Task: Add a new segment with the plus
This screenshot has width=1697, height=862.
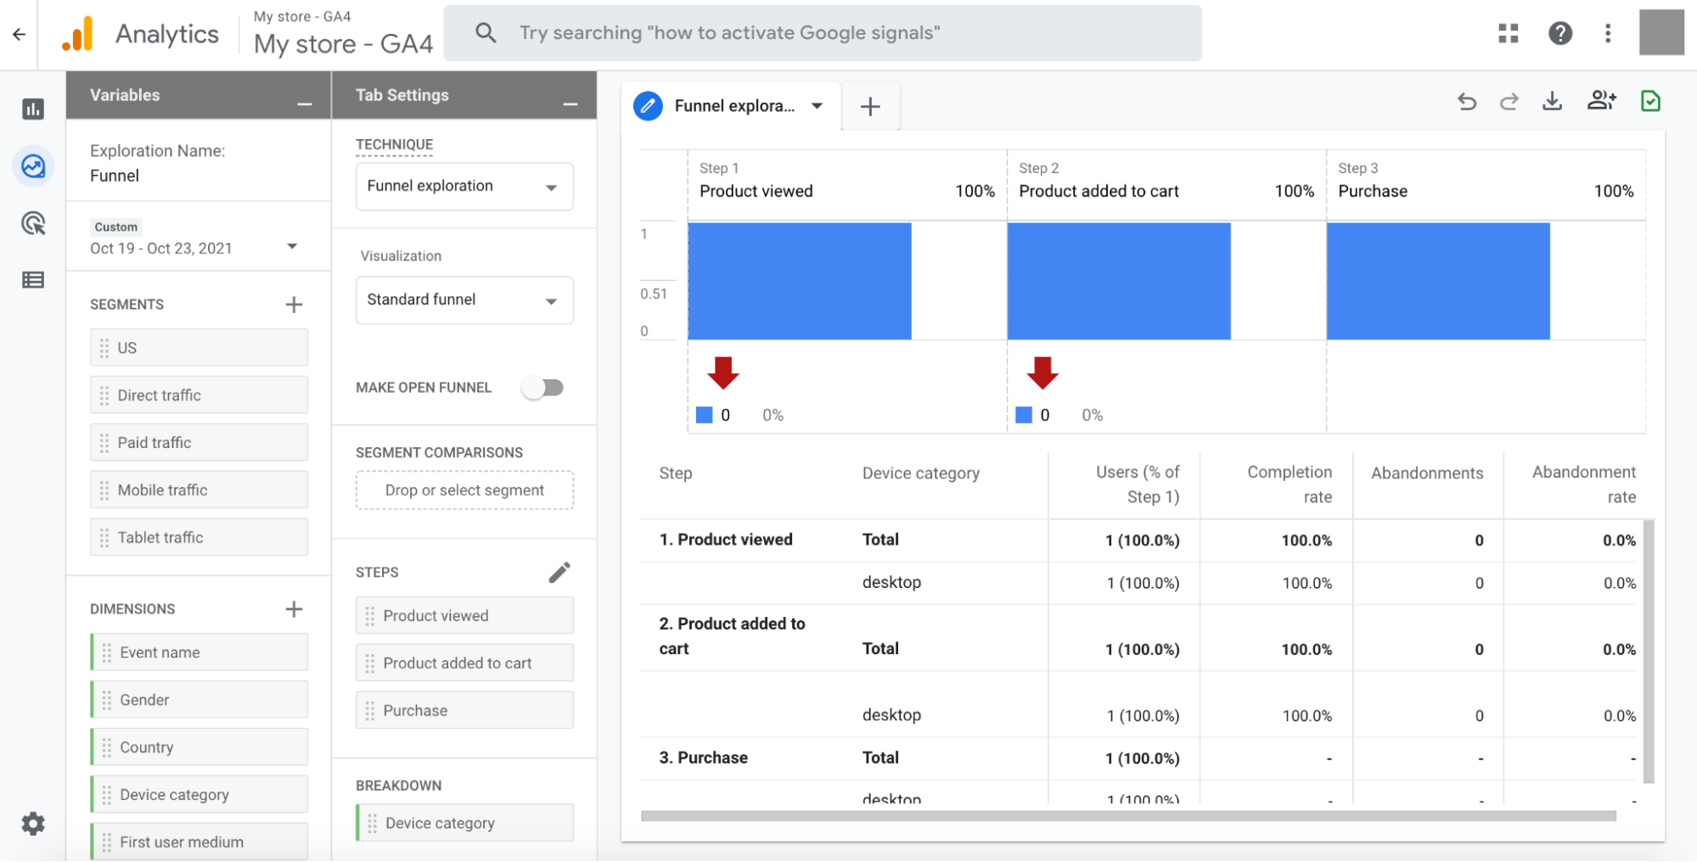Action: (294, 304)
